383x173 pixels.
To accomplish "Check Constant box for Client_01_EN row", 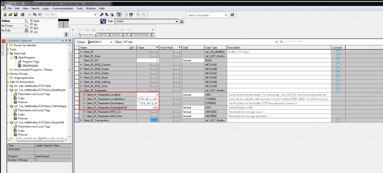I will click(338, 60).
